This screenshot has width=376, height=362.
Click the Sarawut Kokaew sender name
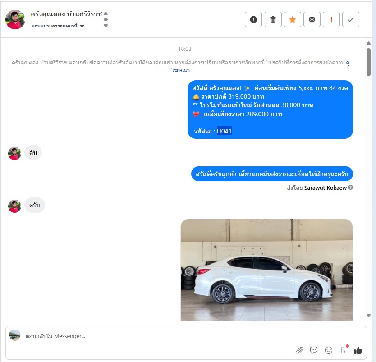pos(325,188)
